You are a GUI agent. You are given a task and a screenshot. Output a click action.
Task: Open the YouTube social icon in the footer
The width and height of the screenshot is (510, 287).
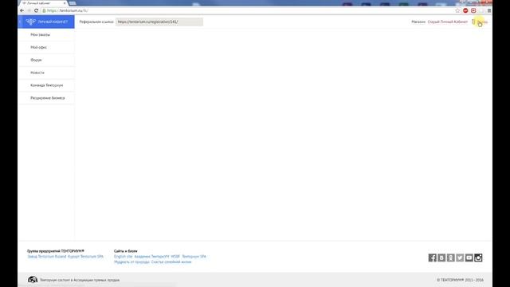469,258
